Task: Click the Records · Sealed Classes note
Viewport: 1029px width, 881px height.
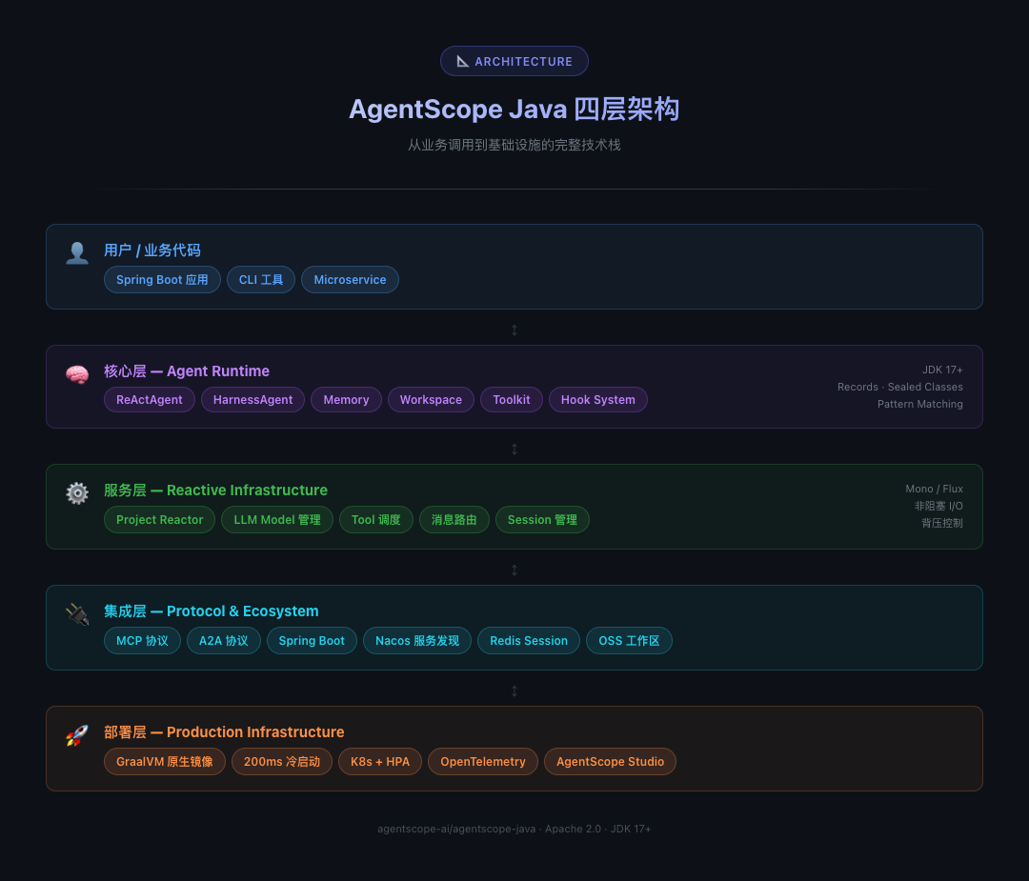Action: [x=900, y=387]
